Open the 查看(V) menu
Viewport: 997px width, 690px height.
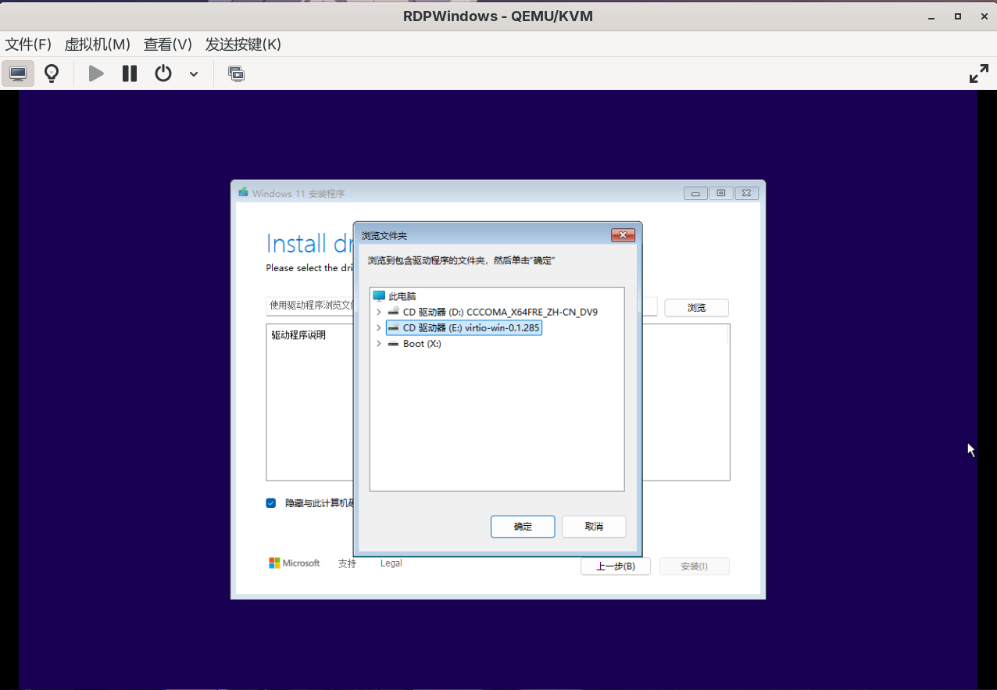pyautogui.click(x=167, y=45)
